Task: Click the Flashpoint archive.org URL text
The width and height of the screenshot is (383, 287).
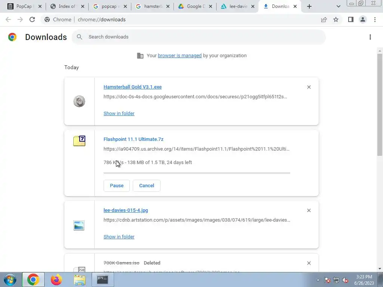Action: coord(196,149)
